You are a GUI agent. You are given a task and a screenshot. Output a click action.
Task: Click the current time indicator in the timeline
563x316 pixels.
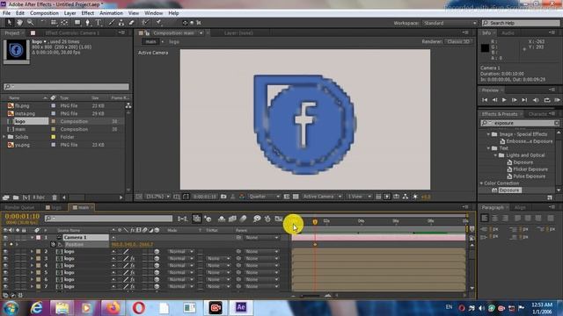pos(315,222)
